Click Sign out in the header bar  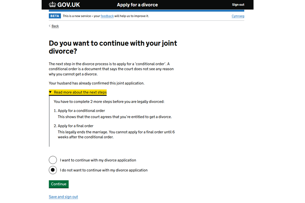pos(238,5)
